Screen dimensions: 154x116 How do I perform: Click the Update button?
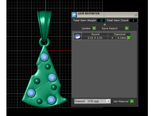86,28
